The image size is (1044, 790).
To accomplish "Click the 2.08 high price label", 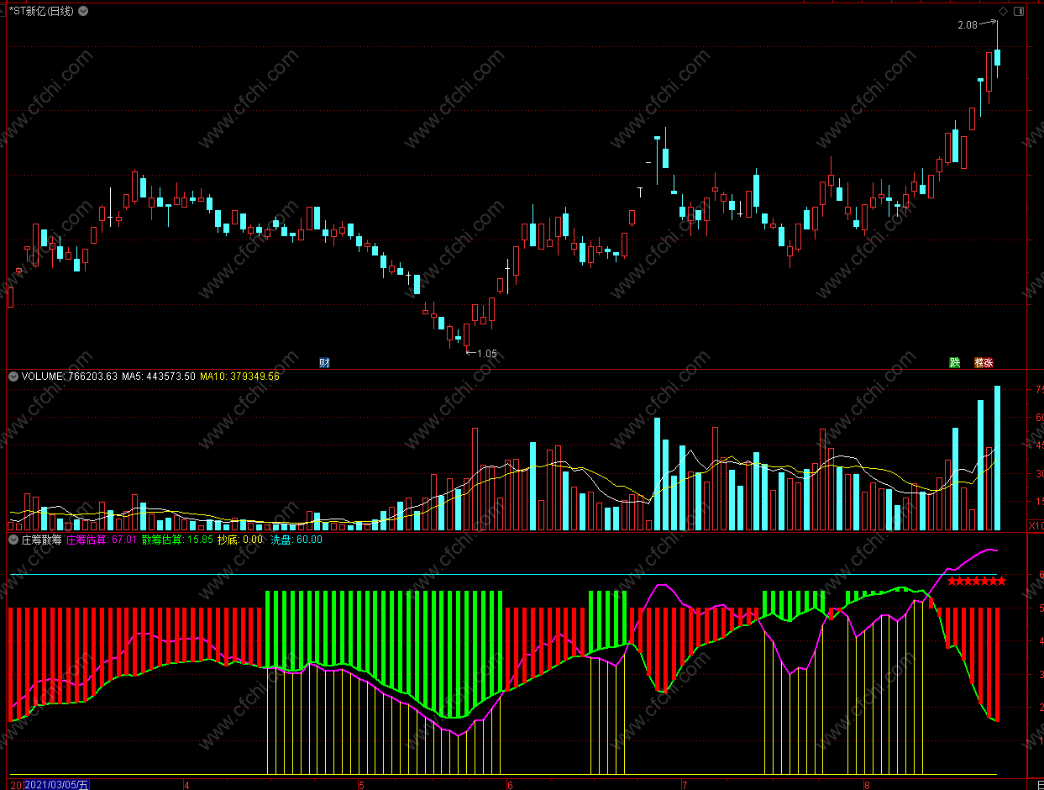I will tap(967, 25).
